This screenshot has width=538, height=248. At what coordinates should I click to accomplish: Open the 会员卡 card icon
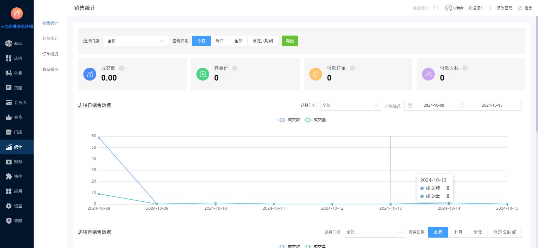point(9,103)
